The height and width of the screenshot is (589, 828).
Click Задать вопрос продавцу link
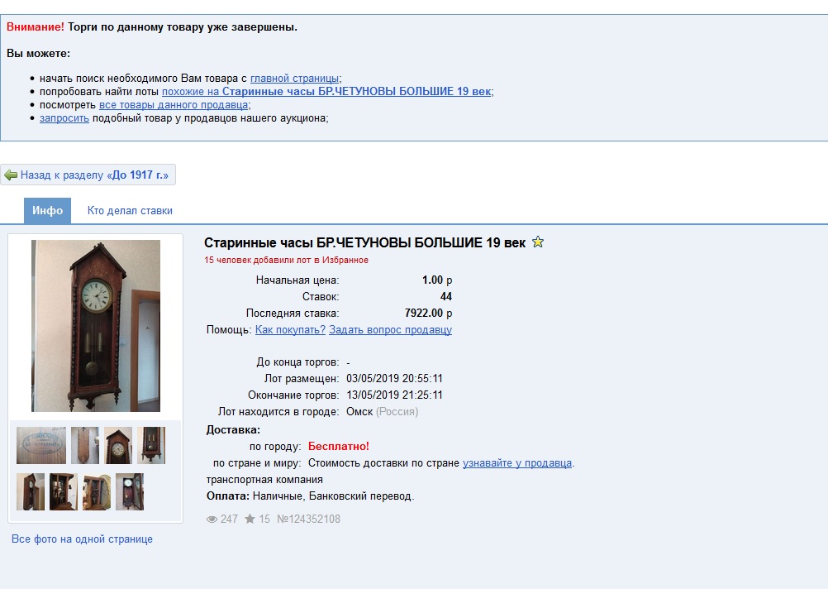[x=390, y=330]
